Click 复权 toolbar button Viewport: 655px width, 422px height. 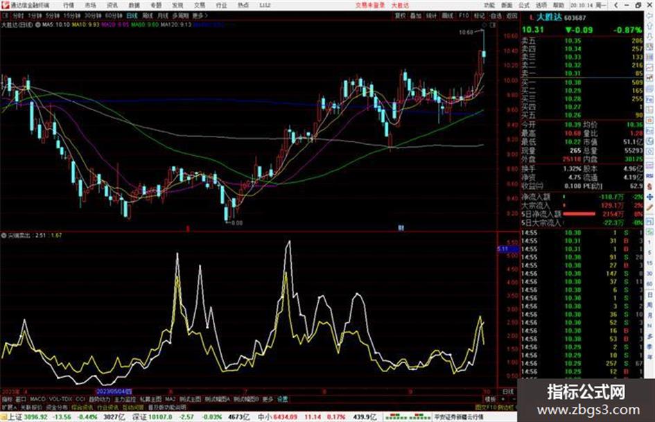click(x=400, y=15)
